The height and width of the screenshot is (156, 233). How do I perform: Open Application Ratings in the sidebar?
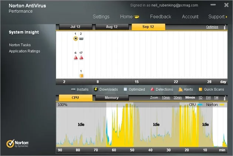click(24, 51)
